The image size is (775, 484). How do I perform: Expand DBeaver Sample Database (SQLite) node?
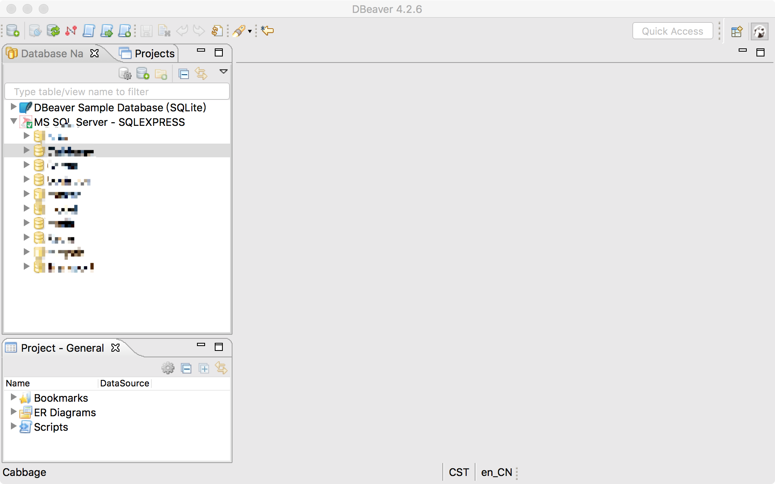(13, 107)
